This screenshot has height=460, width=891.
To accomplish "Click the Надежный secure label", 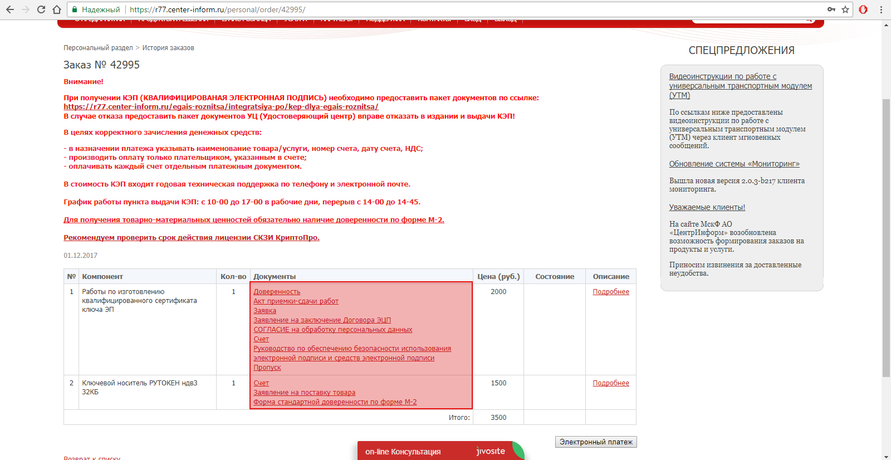I will point(101,9).
